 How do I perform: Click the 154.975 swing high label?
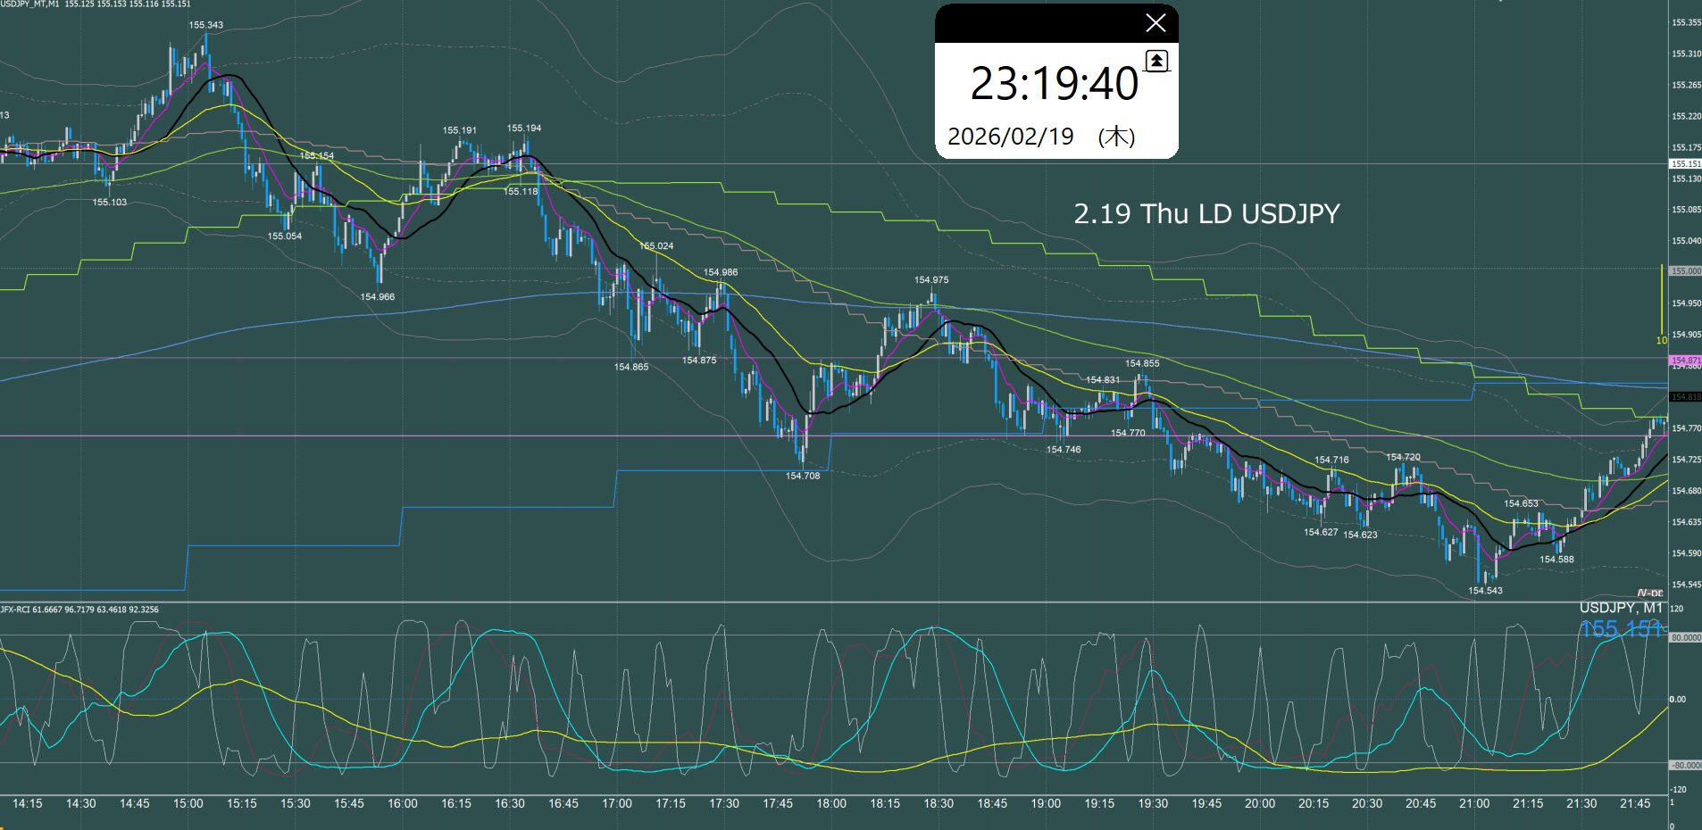click(x=931, y=280)
